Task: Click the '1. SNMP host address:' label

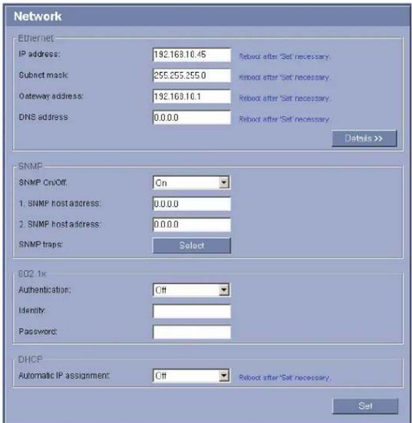Action: (60, 203)
